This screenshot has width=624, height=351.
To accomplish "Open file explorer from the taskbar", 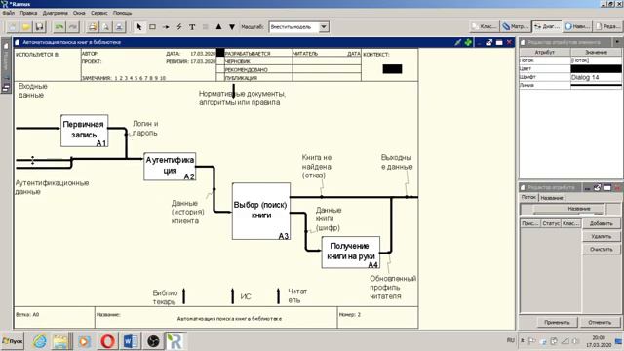I will pyautogui.click(x=60, y=341).
